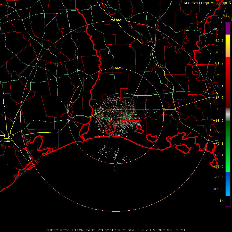Select the -109.8 legend value
This screenshot has width=232, height=232.
pyautogui.click(x=217, y=189)
